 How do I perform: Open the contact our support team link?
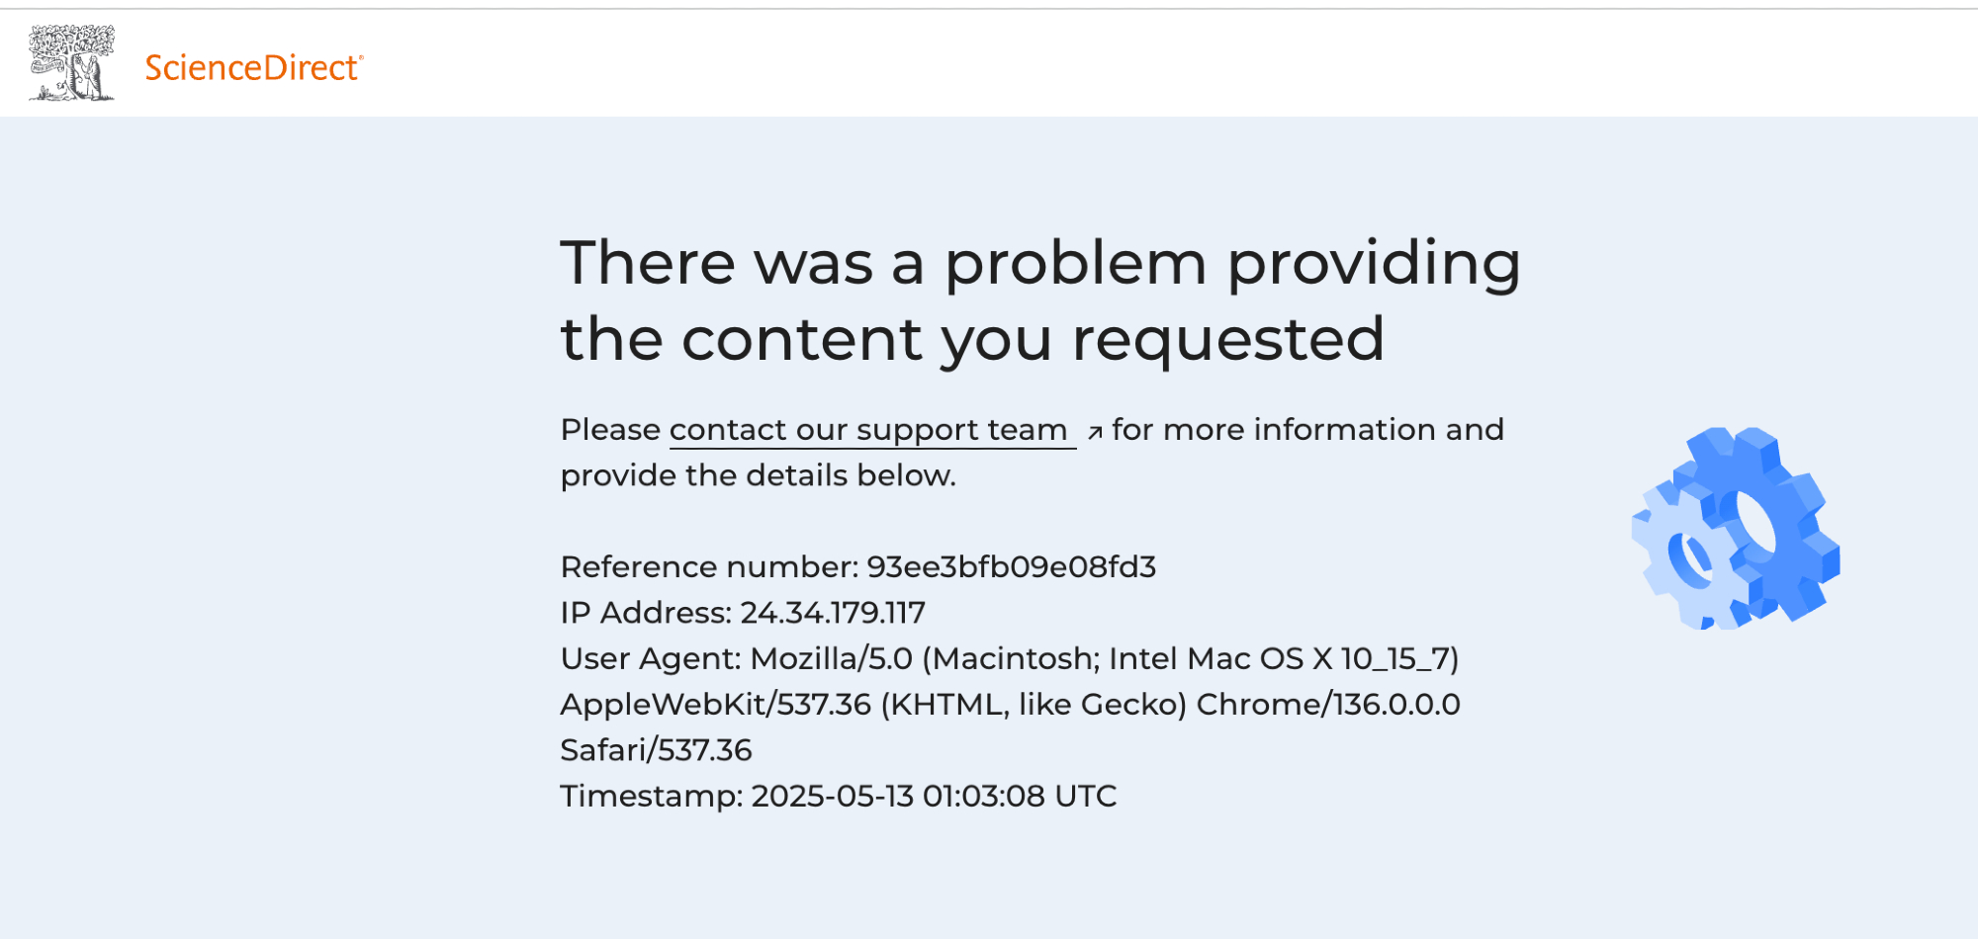tap(868, 430)
